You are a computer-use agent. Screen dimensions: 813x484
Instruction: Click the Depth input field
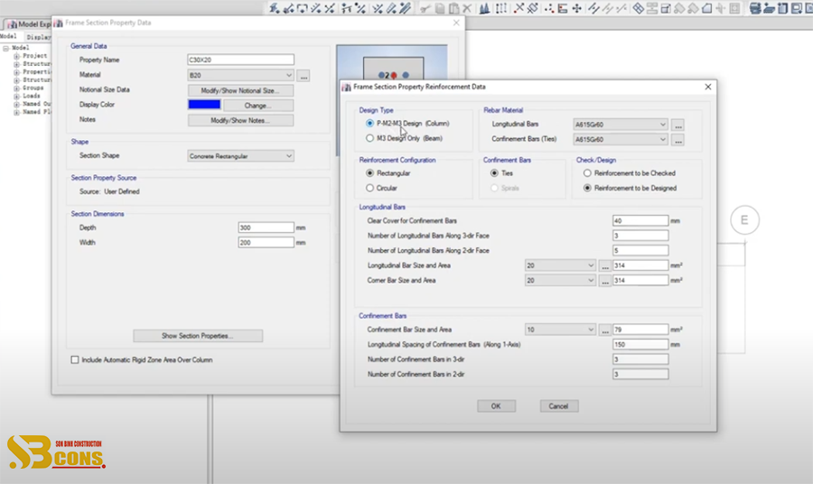tap(266, 228)
